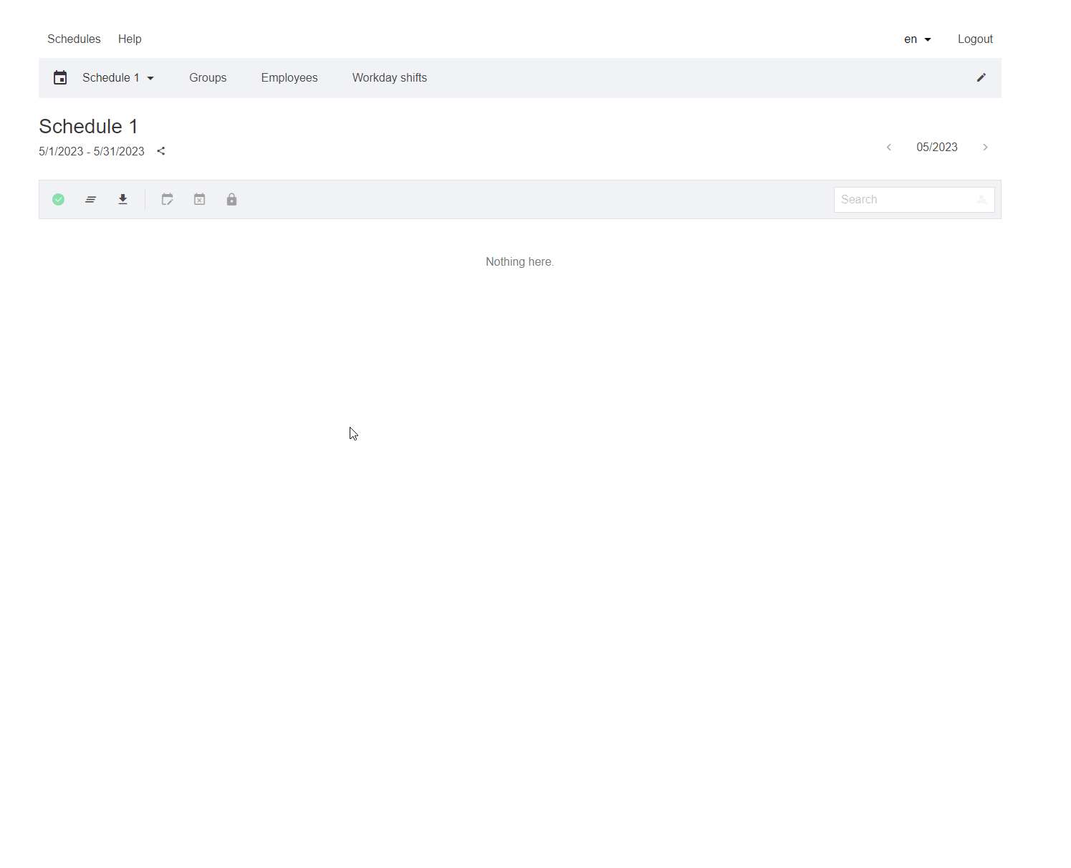Click the share icon beside date range
This screenshot has width=1071, height=868.
(x=161, y=151)
